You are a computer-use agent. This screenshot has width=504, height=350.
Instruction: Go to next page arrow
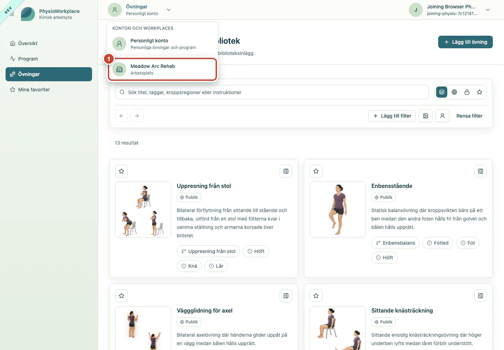(x=137, y=116)
